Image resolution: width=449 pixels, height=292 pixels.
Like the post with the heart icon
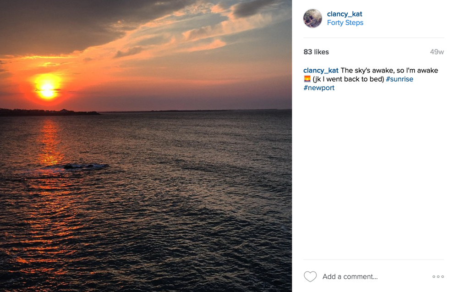tap(310, 276)
